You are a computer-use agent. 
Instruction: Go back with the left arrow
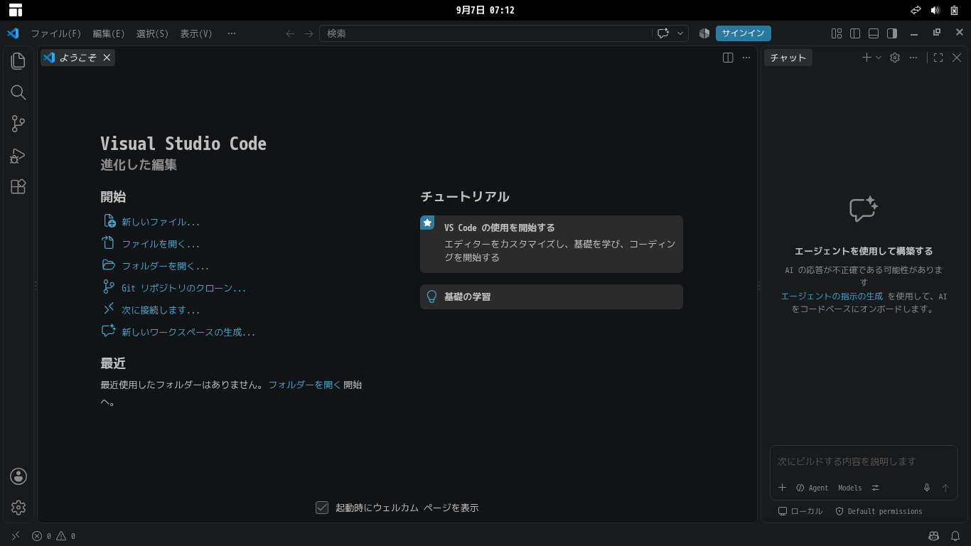(290, 33)
